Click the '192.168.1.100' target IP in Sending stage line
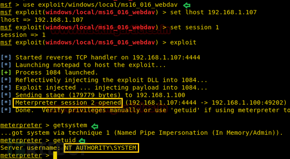 161,95
